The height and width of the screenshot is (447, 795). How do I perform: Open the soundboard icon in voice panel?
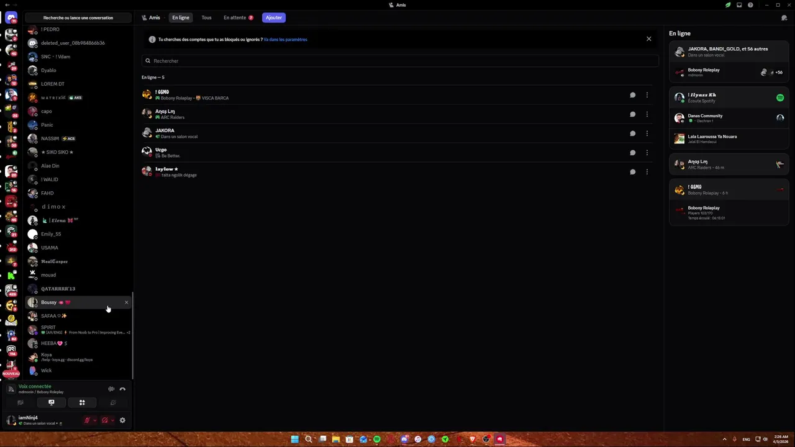[112, 402]
